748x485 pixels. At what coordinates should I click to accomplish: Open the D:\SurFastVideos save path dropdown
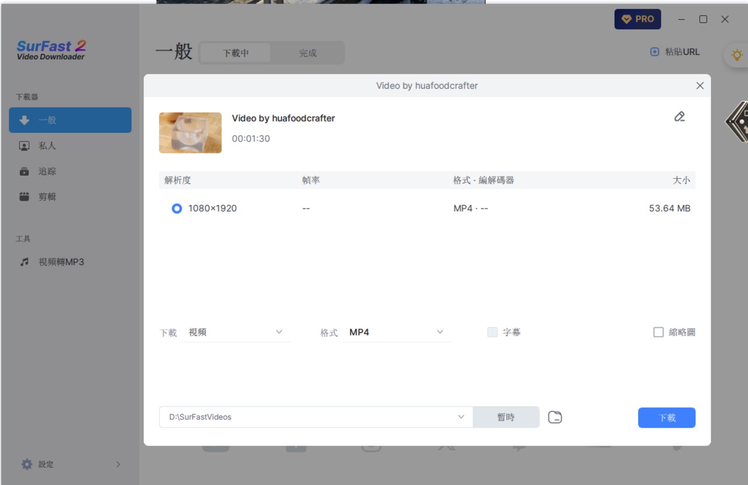pyautogui.click(x=461, y=417)
